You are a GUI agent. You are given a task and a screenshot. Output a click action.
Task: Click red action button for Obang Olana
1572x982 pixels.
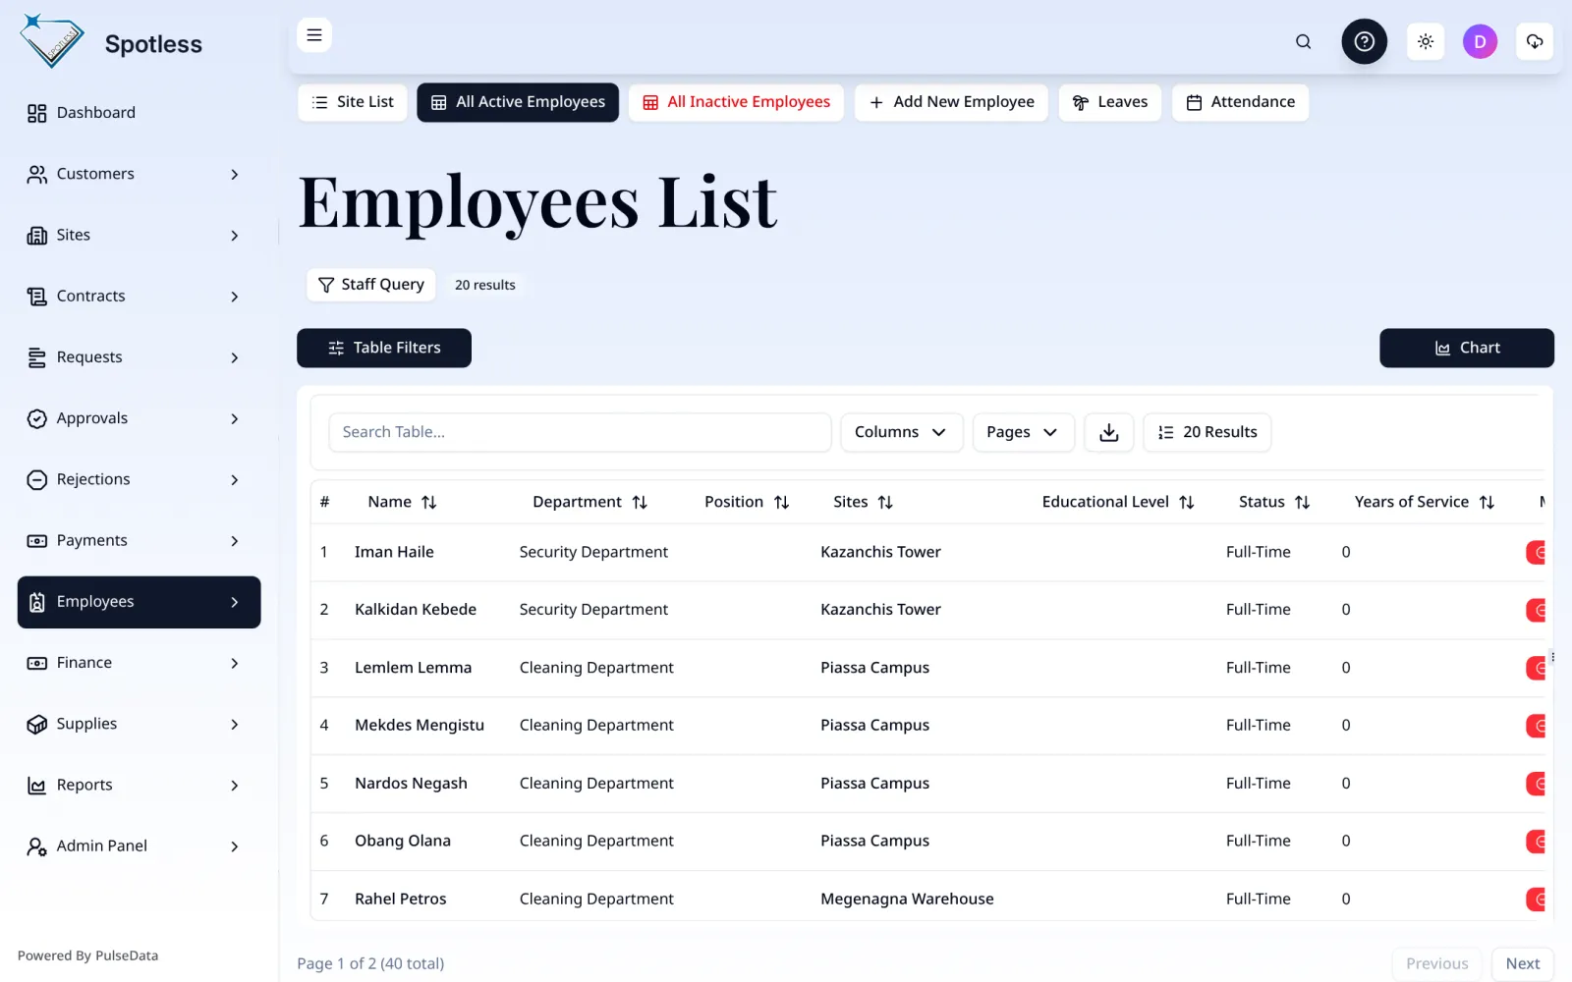click(x=1536, y=842)
